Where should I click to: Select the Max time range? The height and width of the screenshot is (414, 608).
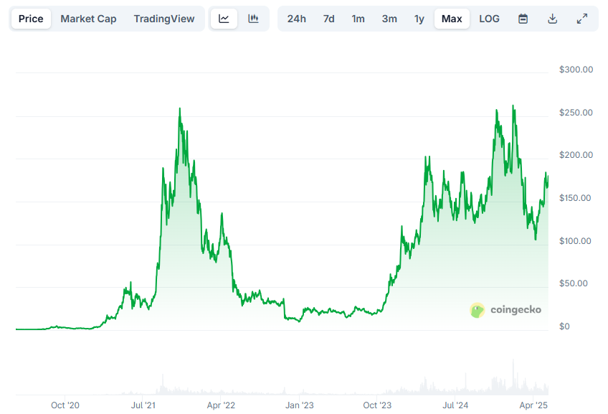pyautogui.click(x=452, y=19)
